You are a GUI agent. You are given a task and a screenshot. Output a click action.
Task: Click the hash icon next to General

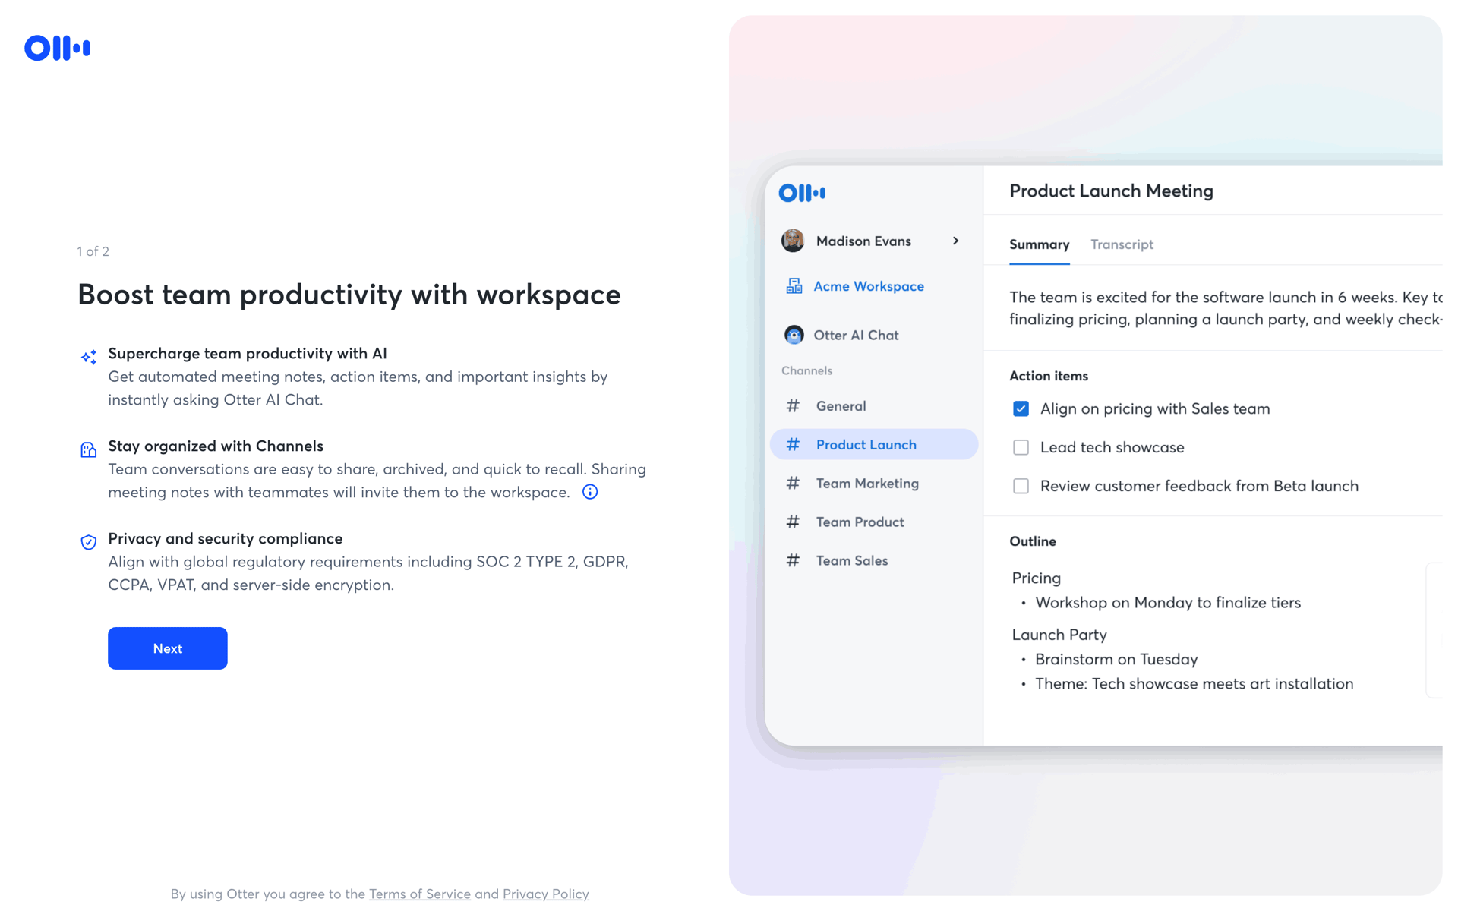[793, 406]
